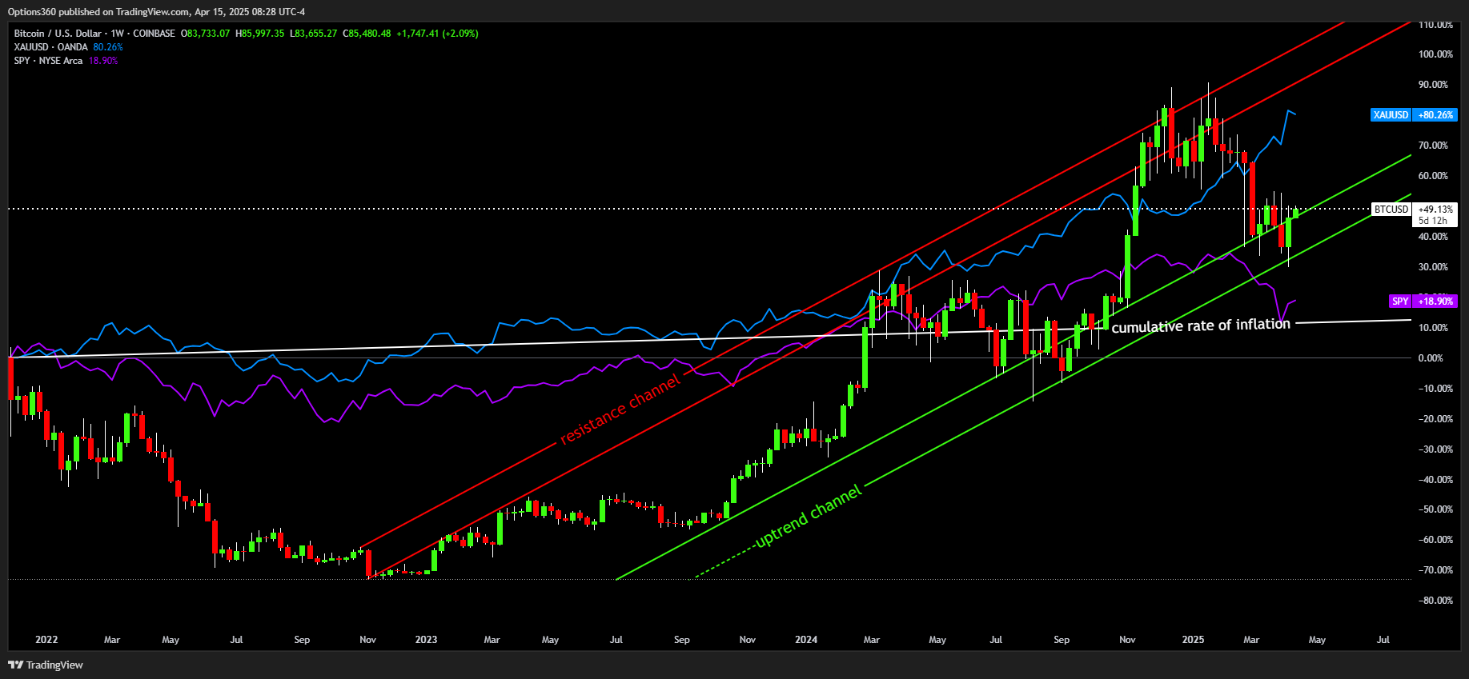Click the SPY price label tag

(1423, 302)
